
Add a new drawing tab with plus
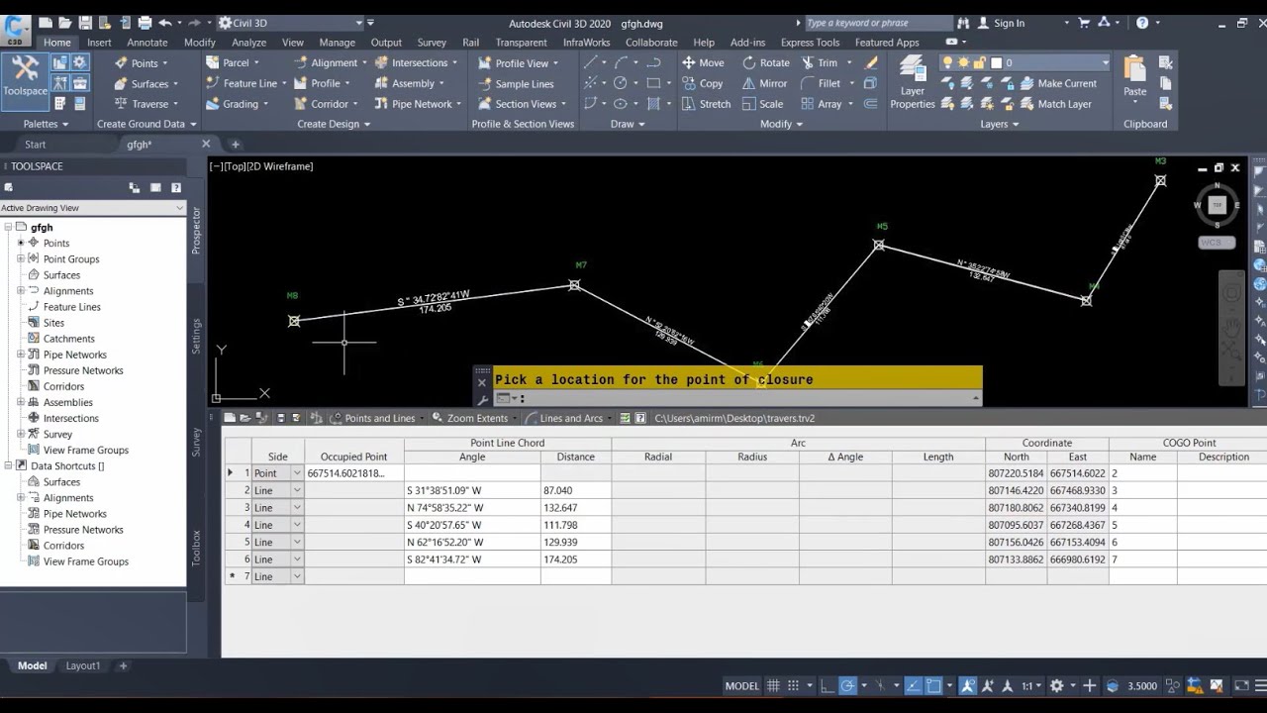(x=236, y=145)
